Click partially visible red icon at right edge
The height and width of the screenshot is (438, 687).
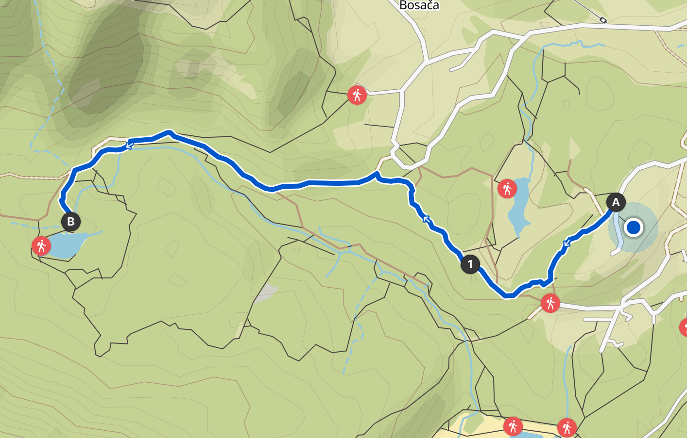pos(683,327)
